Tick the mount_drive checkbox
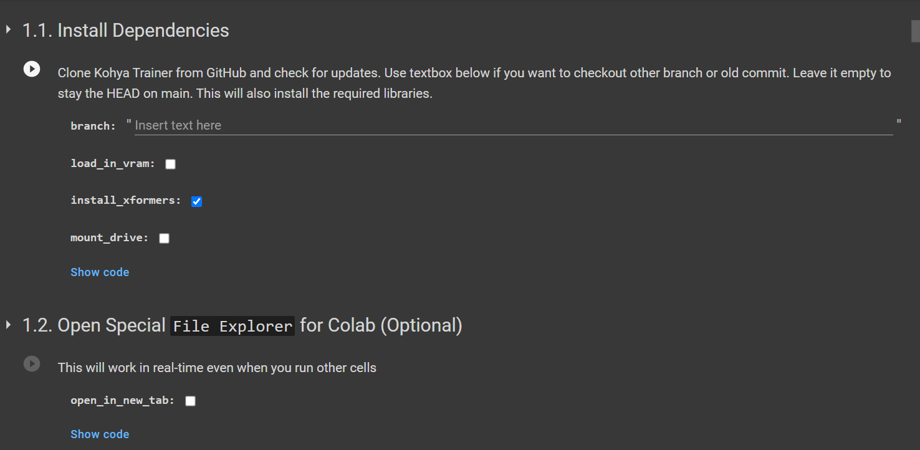The width and height of the screenshot is (920, 450). click(164, 238)
